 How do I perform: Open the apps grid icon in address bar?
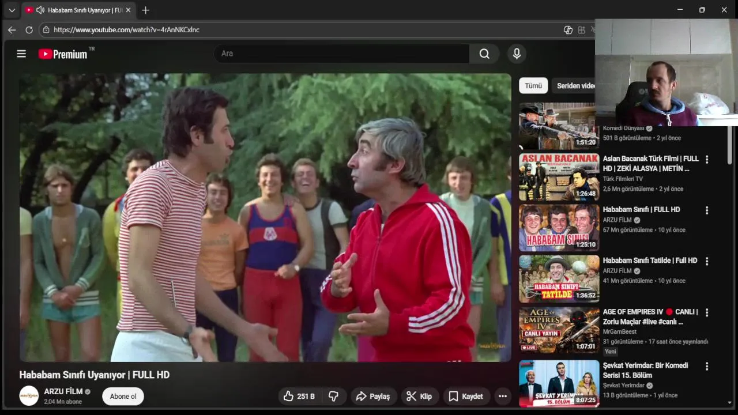click(x=582, y=30)
